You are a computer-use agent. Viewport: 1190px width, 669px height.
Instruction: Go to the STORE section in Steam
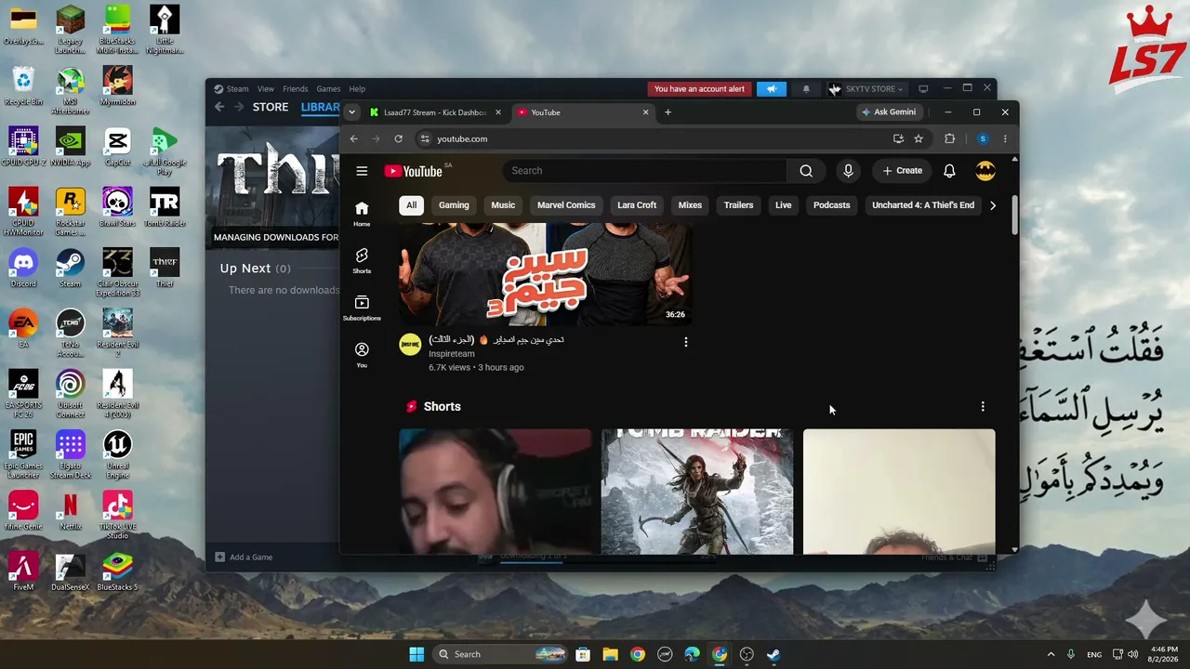point(271,107)
